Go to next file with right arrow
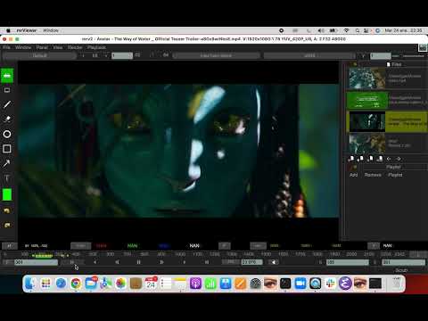The height and width of the screenshot is (321, 428). tap(399, 159)
